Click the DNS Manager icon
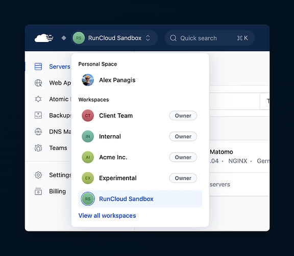The image size is (294, 256). [x=38, y=132]
